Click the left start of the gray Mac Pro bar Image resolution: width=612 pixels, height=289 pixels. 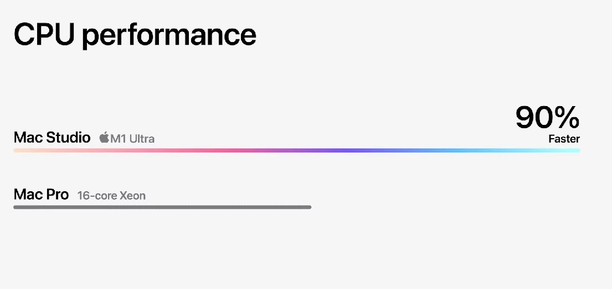[19, 207]
